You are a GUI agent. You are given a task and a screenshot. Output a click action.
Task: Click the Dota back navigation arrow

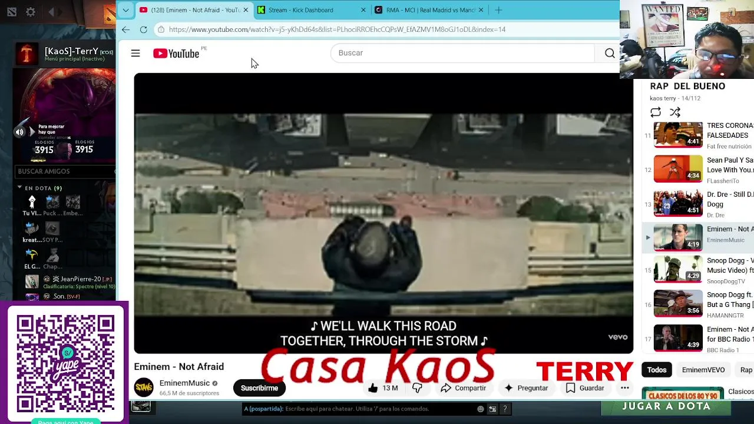point(51,12)
